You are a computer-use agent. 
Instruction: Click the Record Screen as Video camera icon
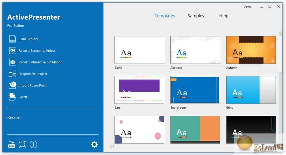[13, 50]
